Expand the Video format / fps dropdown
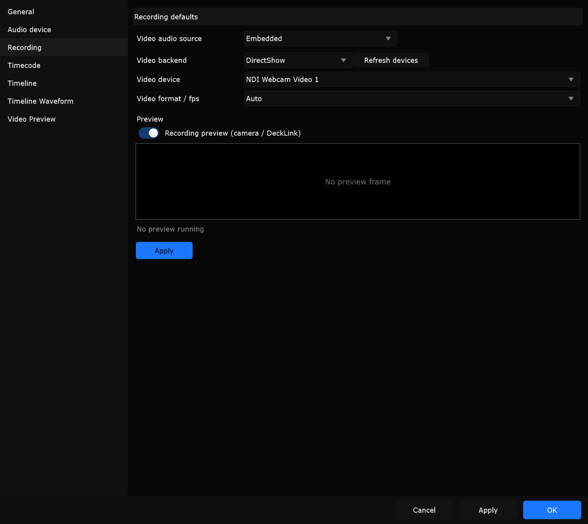Screen dimensions: 588x524 (412, 99)
